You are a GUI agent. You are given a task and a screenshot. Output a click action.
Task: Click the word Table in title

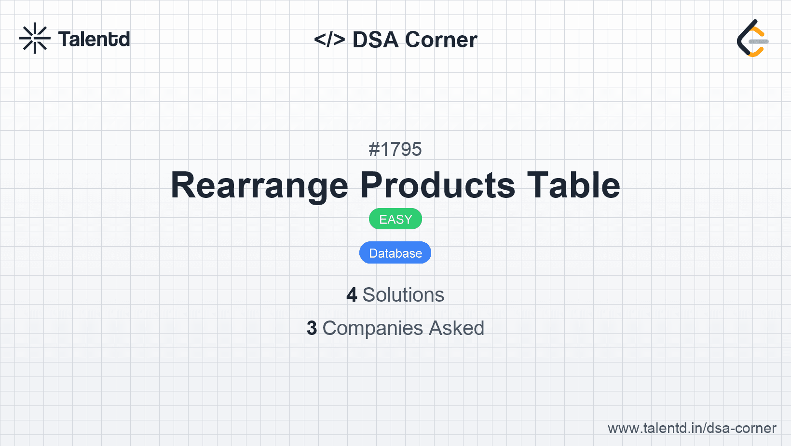coord(573,185)
